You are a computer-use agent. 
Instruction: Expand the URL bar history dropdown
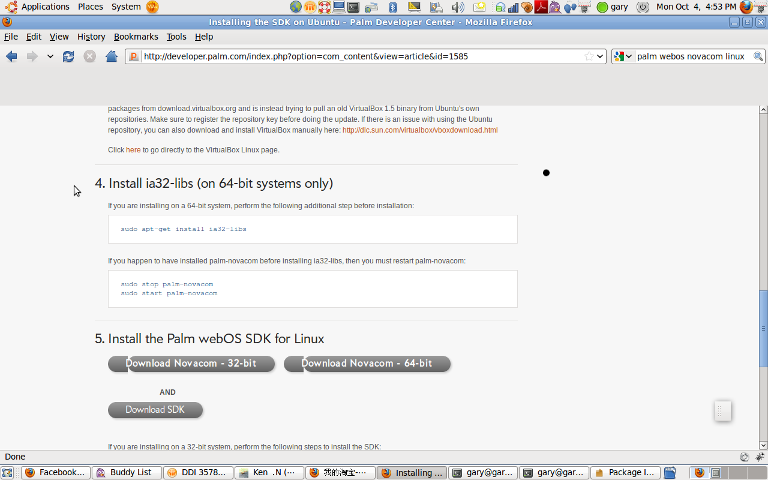600,56
